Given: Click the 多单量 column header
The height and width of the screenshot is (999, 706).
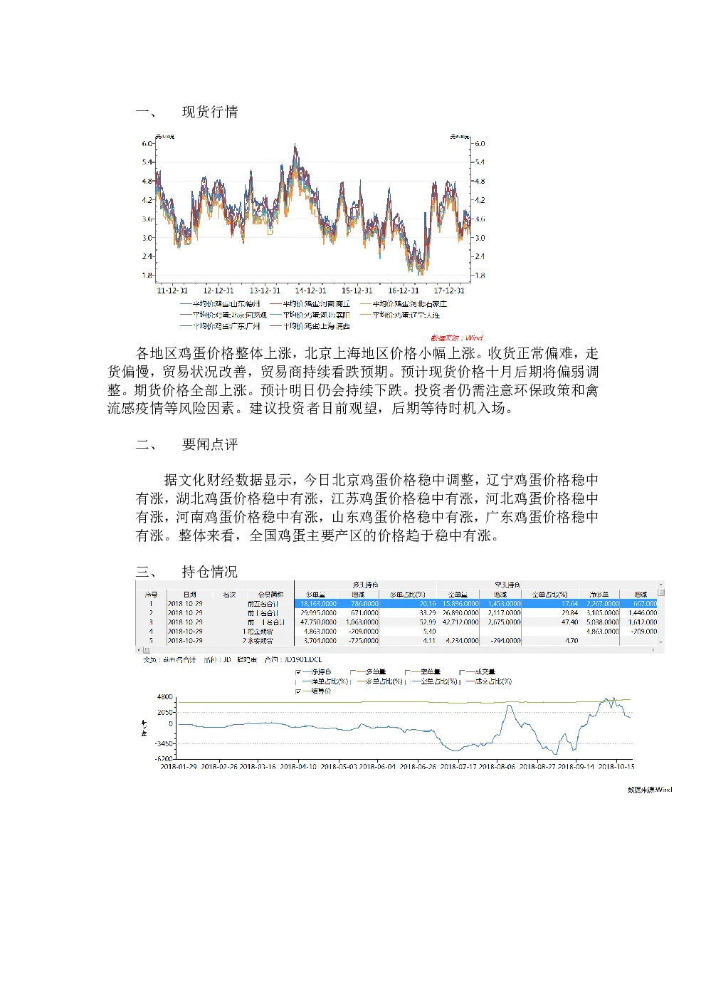Looking at the screenshot, I should pyautogui.click(x=315, y=594).
